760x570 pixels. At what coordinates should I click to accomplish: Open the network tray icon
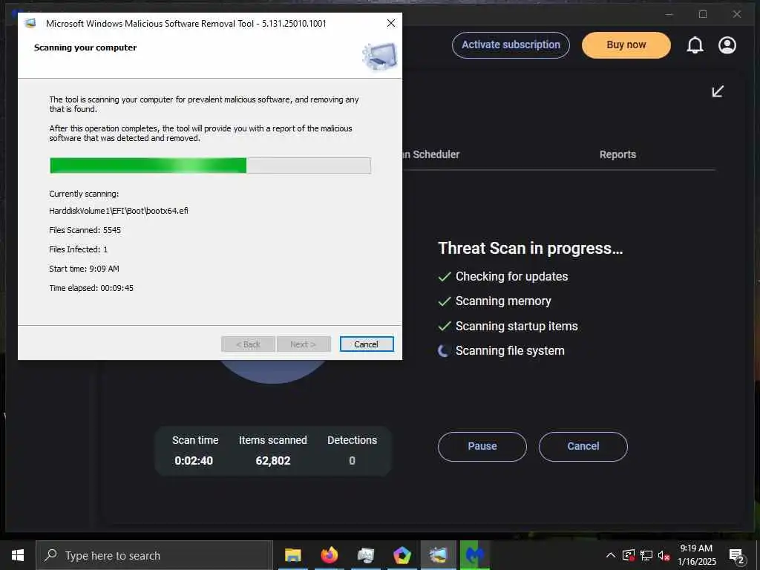646,555
